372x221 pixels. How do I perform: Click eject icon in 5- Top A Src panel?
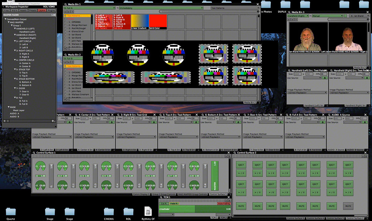196,122
